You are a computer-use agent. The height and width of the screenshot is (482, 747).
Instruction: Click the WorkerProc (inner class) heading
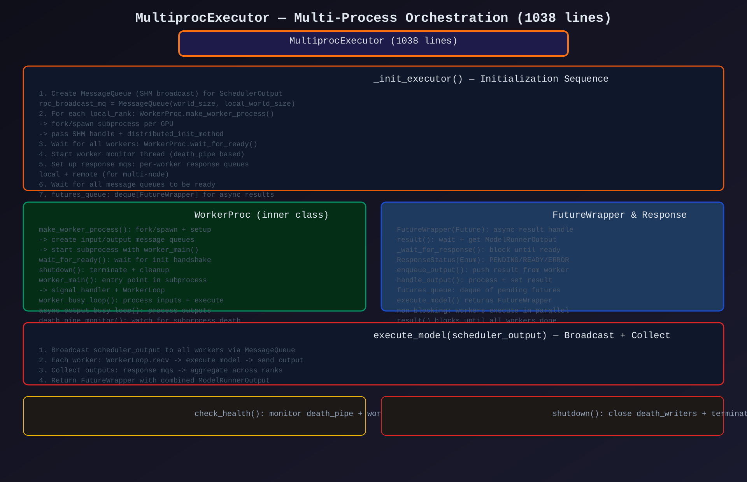[x=261, y=215]
